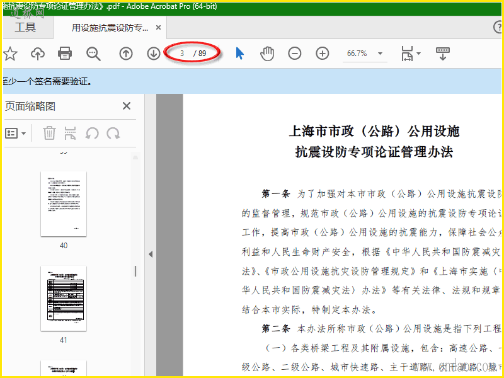Screen dimensions: 504x378
Task: Collapse the side panel with arrow
Action: pos(151,255)
